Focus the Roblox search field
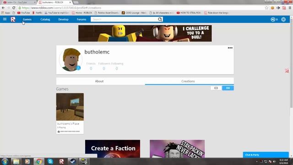This screenshot has height=165, width=293. tap(124, 19)
